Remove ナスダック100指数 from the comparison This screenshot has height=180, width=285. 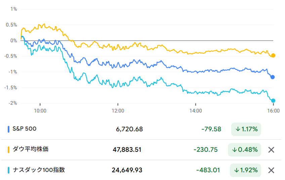pyautogui.click(x=271, y=170)
